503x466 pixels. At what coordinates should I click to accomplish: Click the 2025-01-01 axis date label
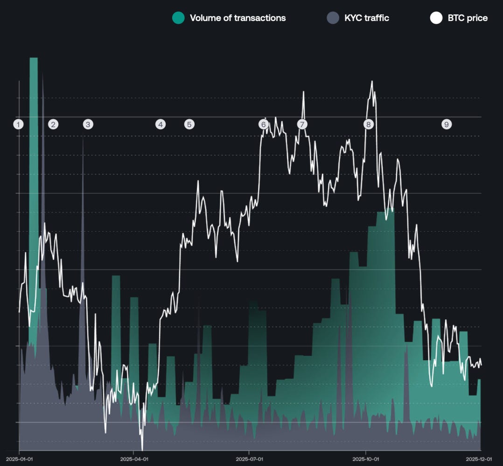click(19, 459)
